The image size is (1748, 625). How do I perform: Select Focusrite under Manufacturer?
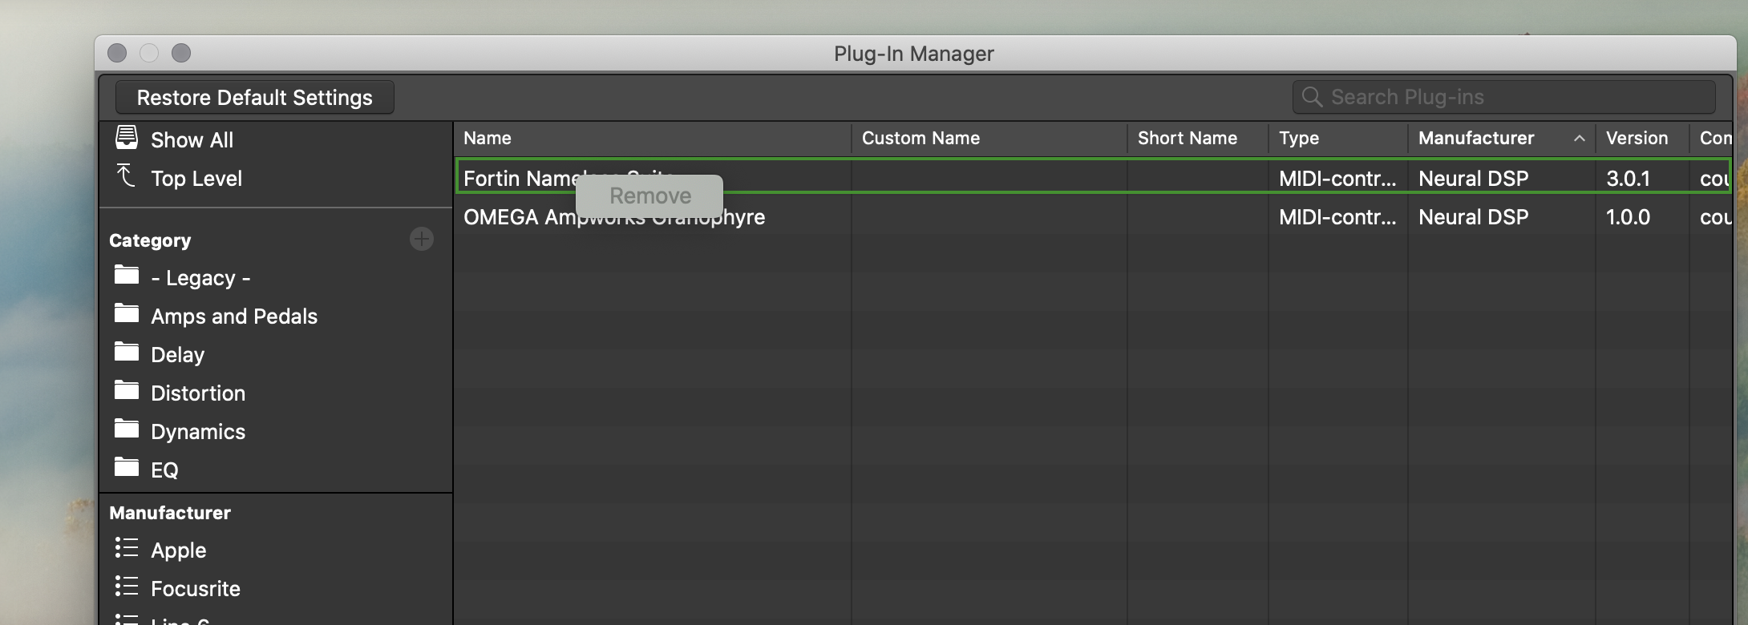(x=195, y=589)
